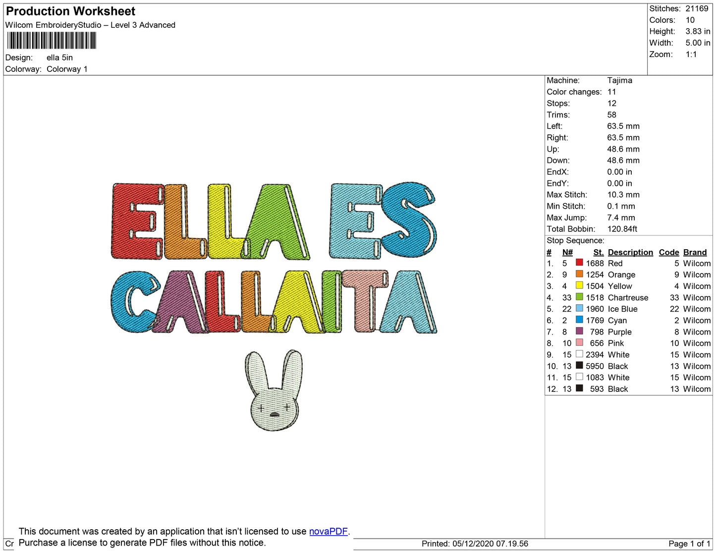Click the barcode under the worksheet title

[52, 41]
